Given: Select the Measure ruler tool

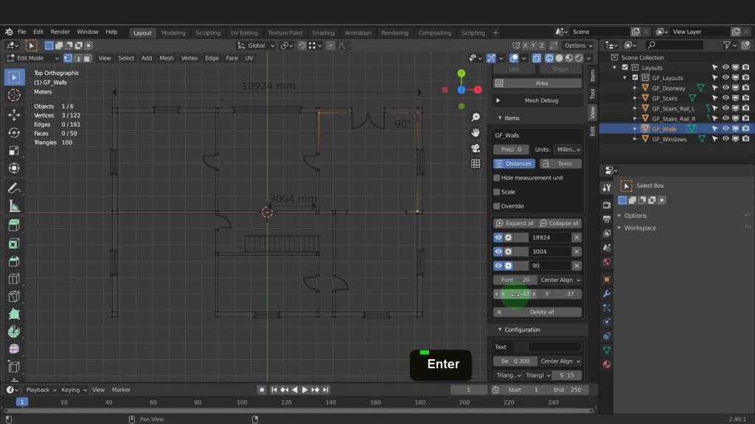Looking at the screenshot, I should pyautogui.click(x=13, y=207).
